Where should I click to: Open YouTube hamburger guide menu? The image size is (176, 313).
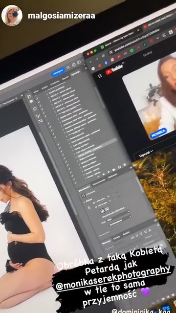tap(100, 76)
